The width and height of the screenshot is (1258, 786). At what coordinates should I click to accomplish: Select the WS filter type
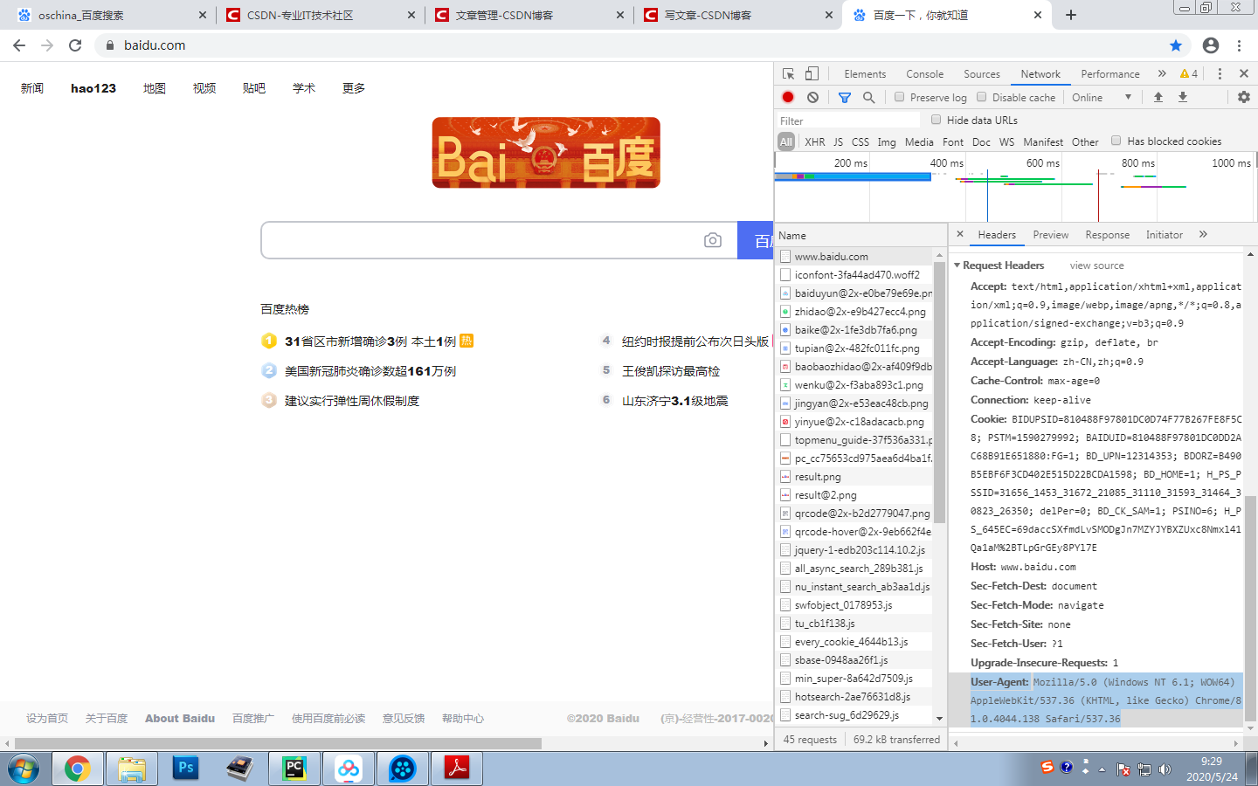pyautogui.click(x=1006, y=141)
